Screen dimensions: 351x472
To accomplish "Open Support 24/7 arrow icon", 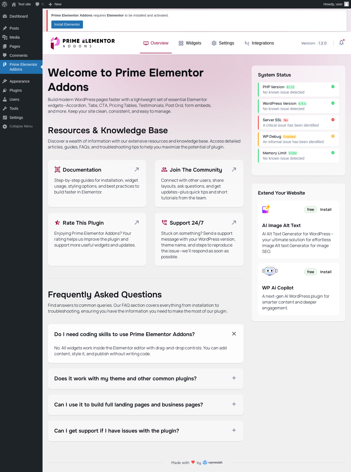I will [234, 223].
